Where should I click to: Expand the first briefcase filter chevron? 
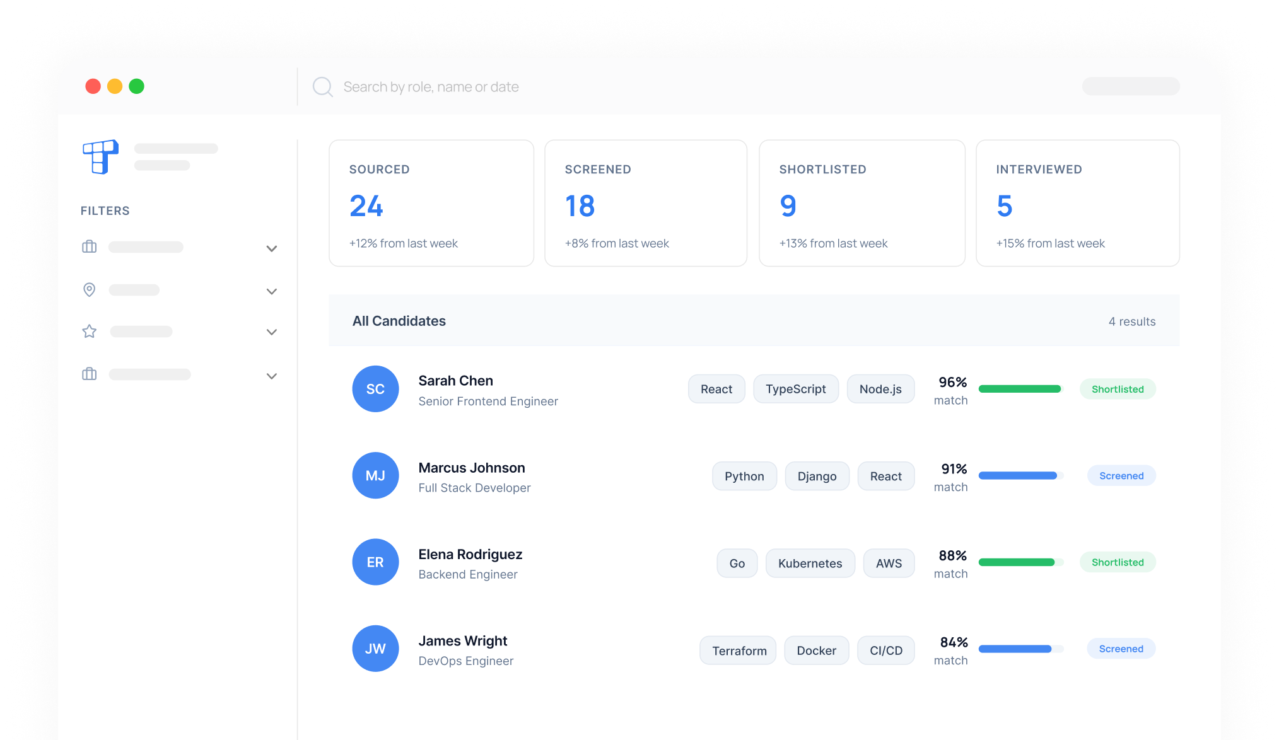(x=272, y=248)
